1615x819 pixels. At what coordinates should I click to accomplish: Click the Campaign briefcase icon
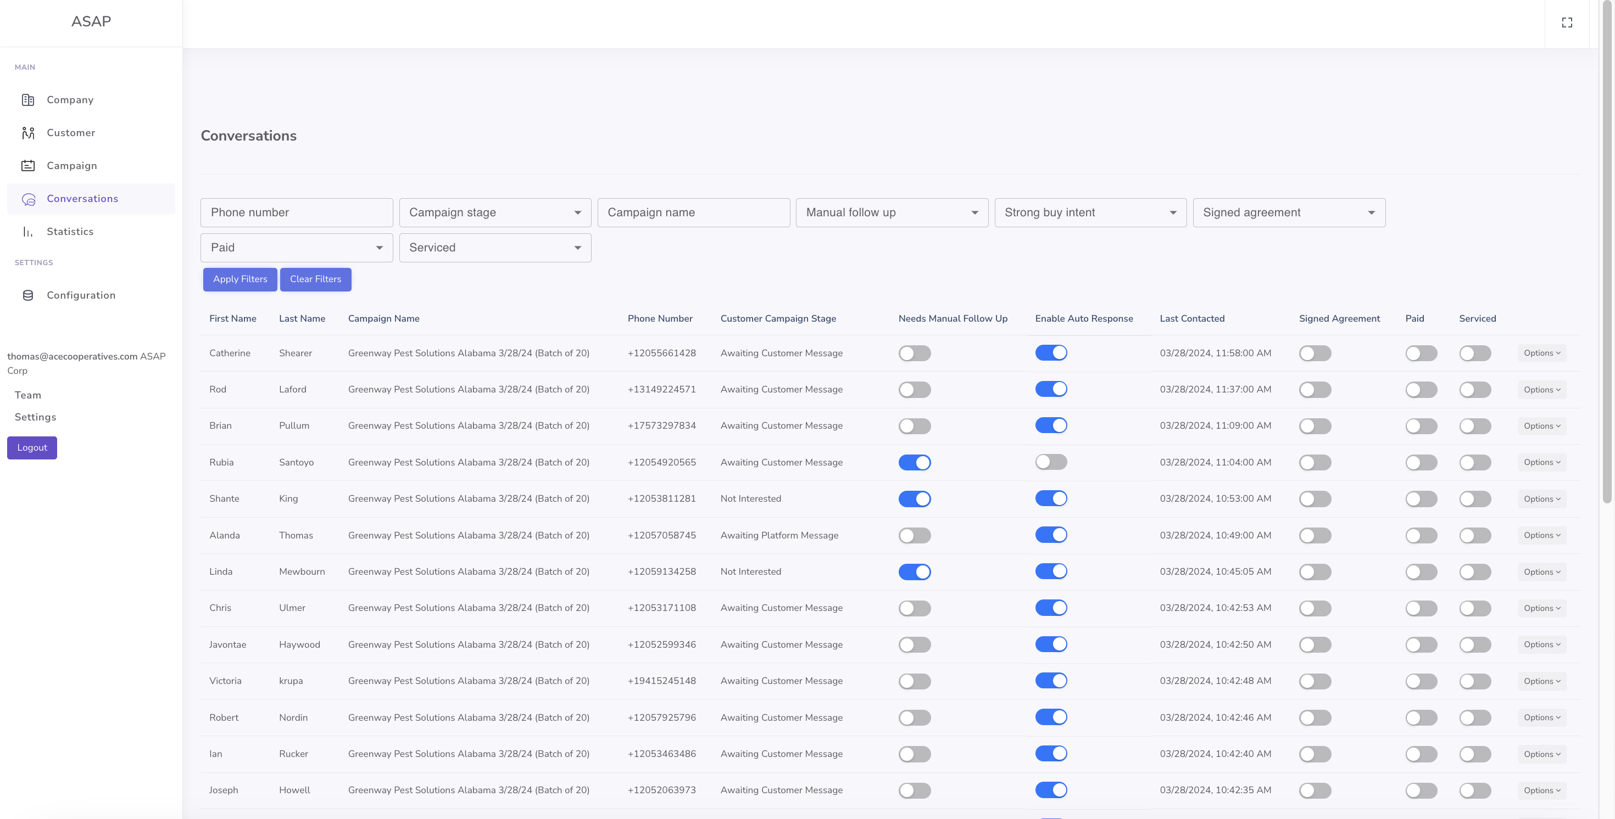[28, 165]
